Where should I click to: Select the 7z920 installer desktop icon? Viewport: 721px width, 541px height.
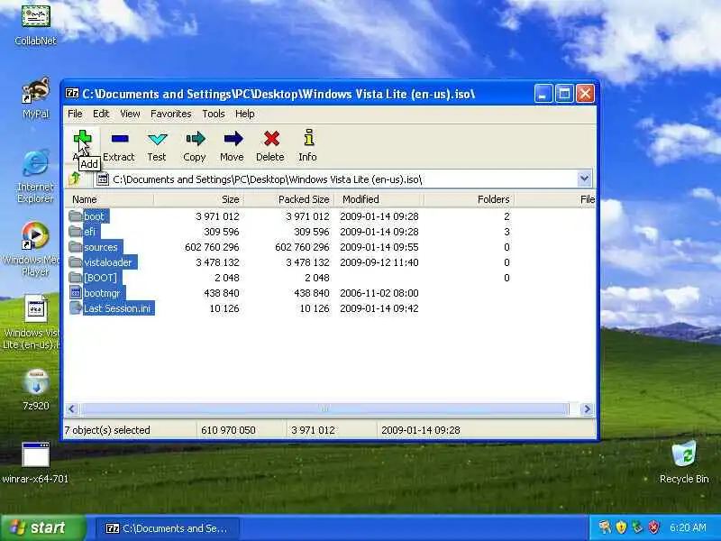pos(36,390)
